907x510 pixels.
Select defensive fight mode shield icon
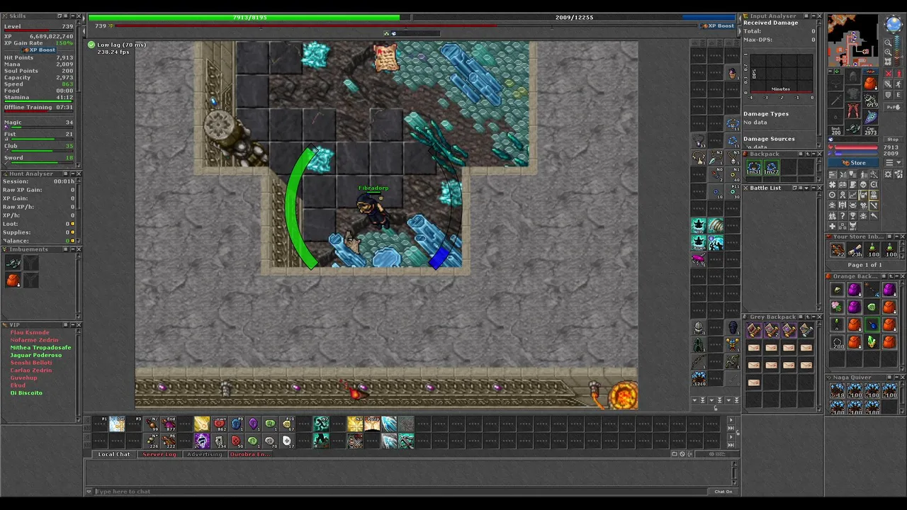tap(888, 94)
